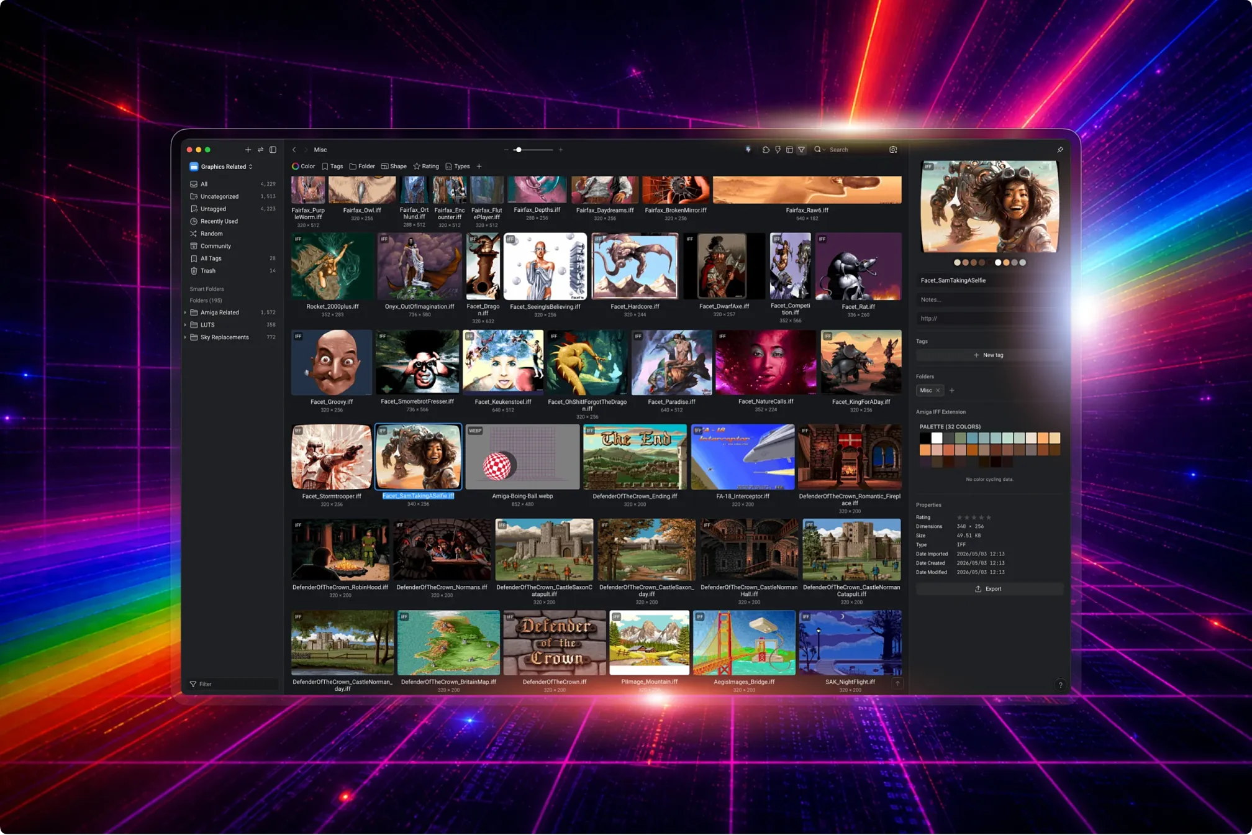Select the black swatch in the palette
This screenshot has height=835, width=1252.
click(x=925, y=439)
